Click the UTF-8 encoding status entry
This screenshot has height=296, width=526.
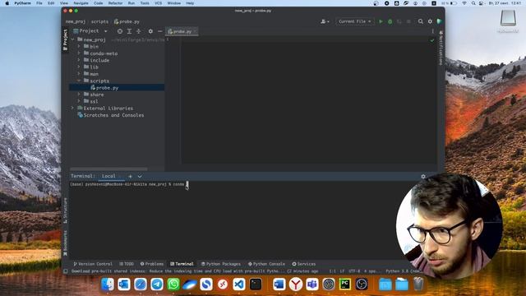pos(354,271)
